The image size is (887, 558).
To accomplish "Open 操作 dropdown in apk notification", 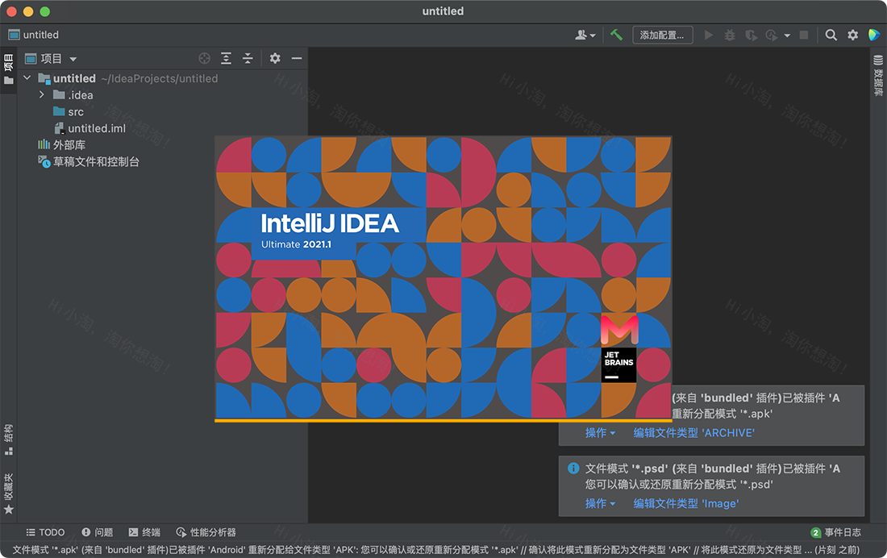I will (600, 433).
